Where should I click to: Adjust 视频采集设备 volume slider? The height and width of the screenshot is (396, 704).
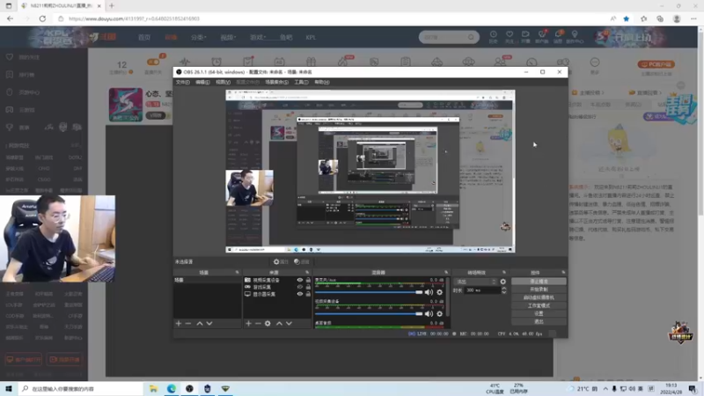369,314
